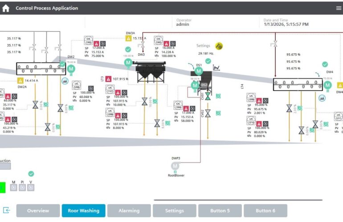Open the trend chart icon near DS1
This screenshot has height=222, width=343.
216,68
